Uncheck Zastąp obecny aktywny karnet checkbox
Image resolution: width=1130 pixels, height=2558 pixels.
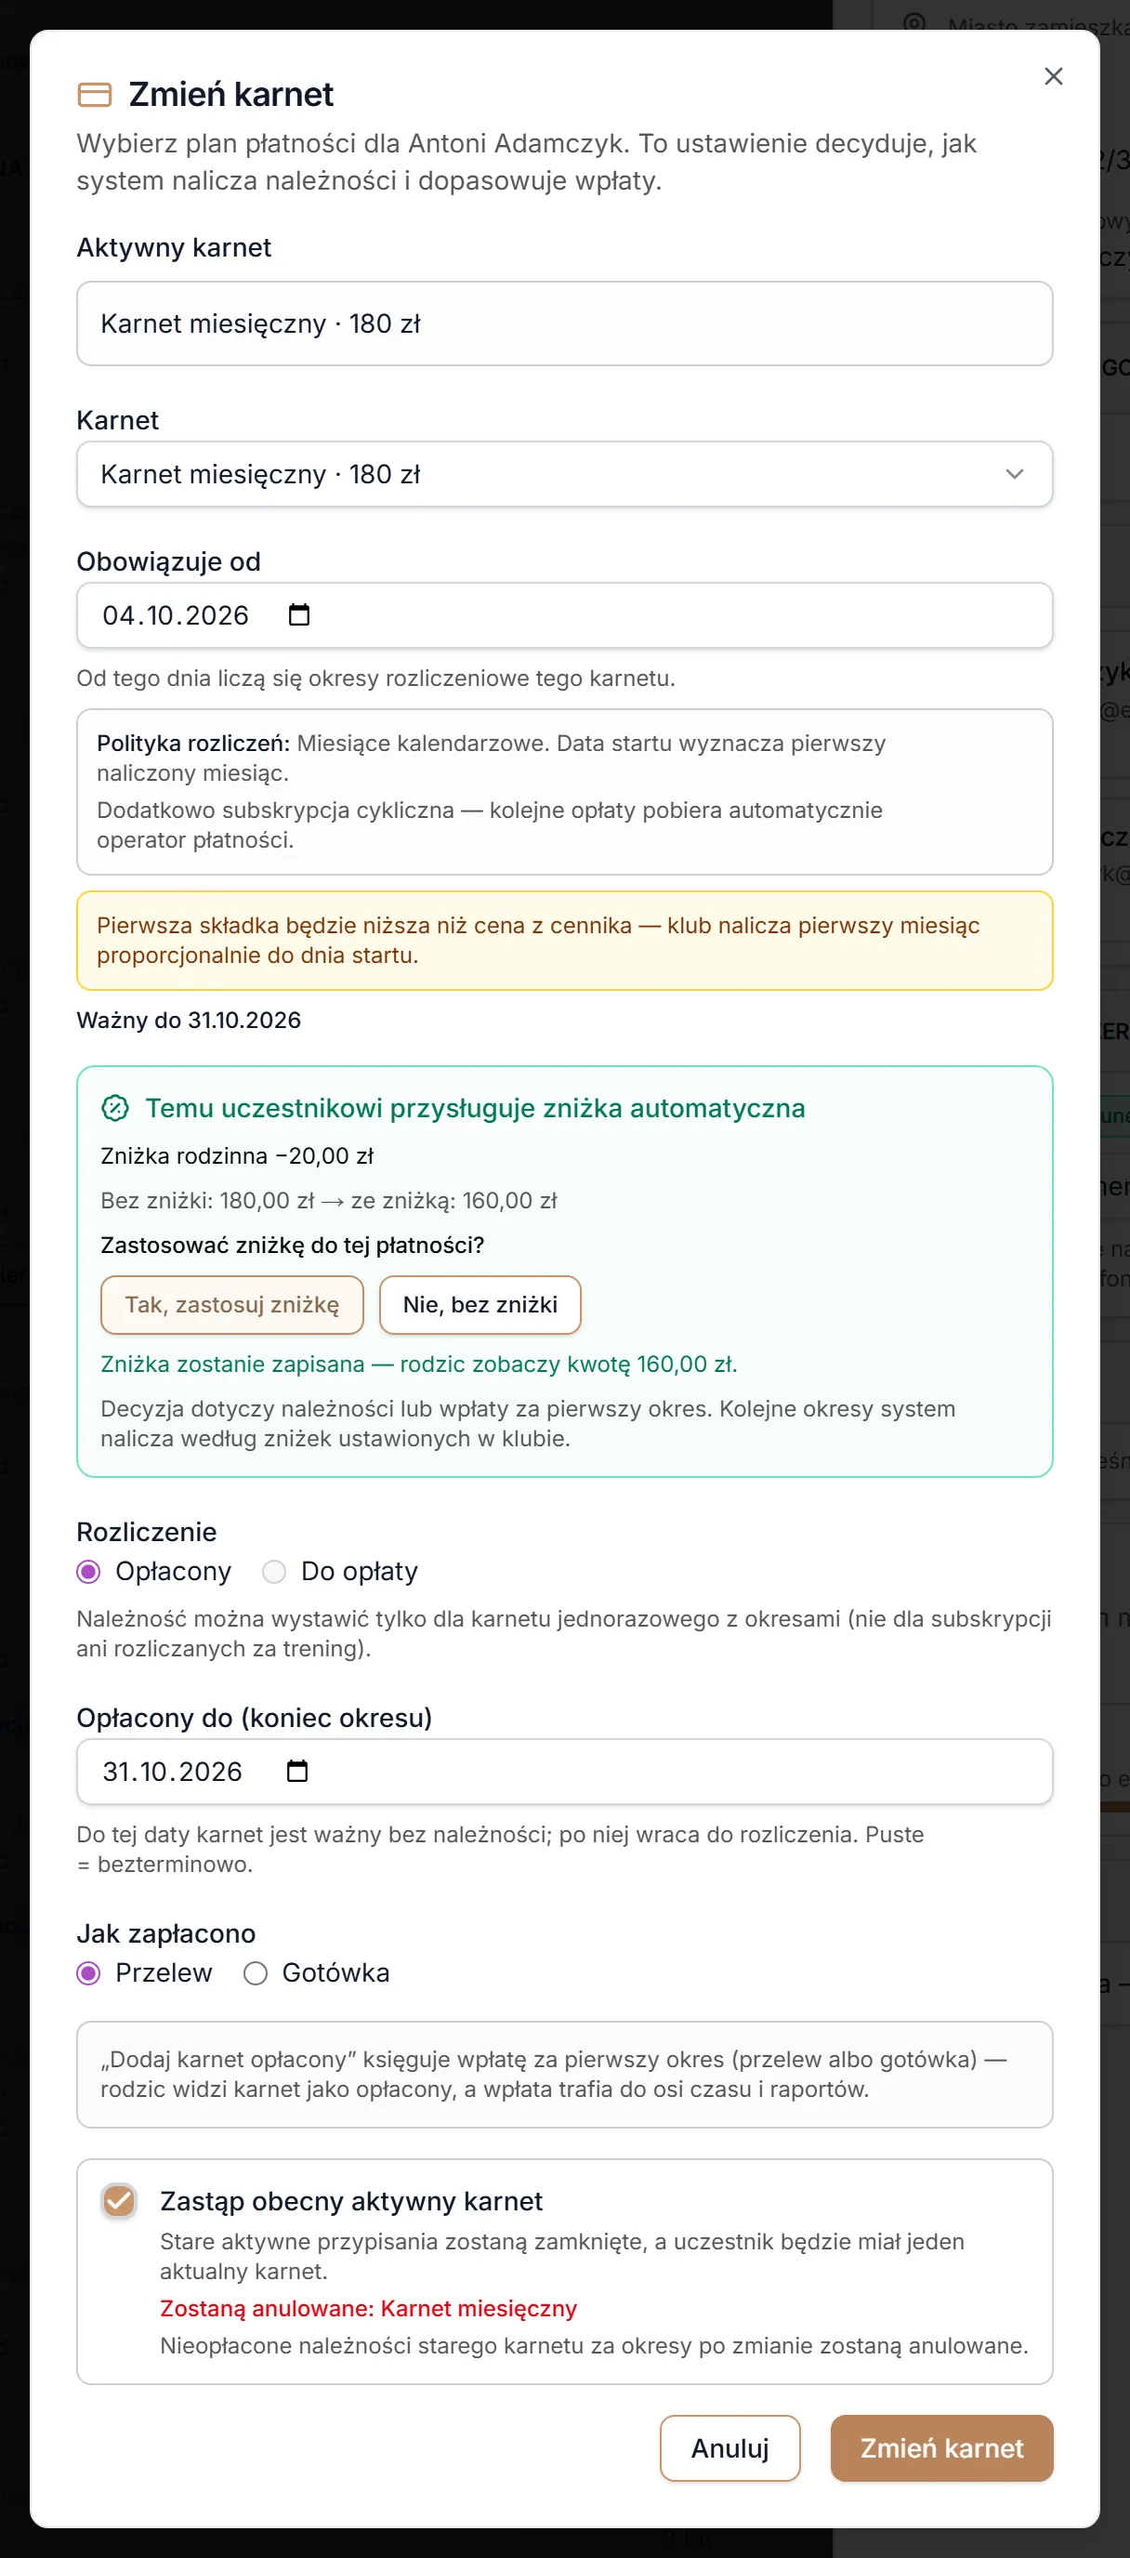[119, 2201]
